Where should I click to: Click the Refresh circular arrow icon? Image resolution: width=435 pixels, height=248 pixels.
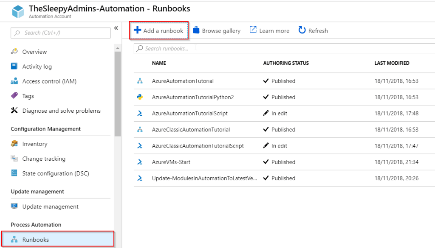tap(302, 30)
